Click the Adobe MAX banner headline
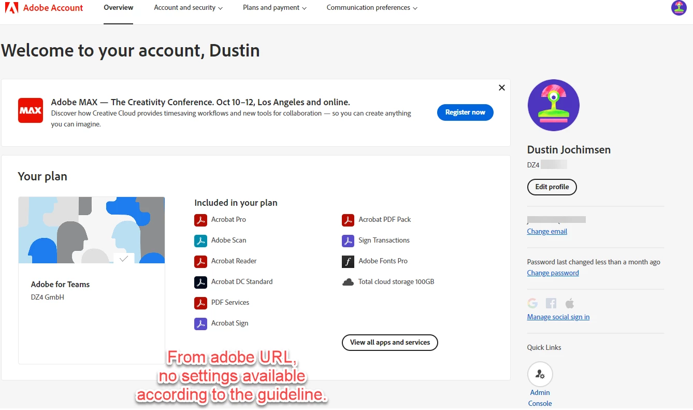 click(200, 102)
